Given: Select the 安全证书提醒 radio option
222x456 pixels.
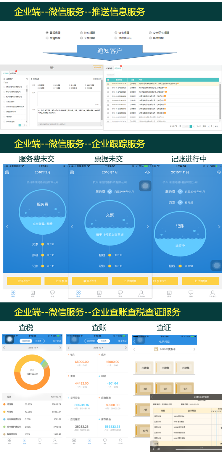Looking at the screenshot, I should point(150,33).
